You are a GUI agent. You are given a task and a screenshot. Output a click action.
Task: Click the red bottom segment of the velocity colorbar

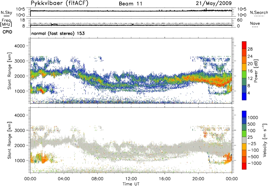coord(244,166)
